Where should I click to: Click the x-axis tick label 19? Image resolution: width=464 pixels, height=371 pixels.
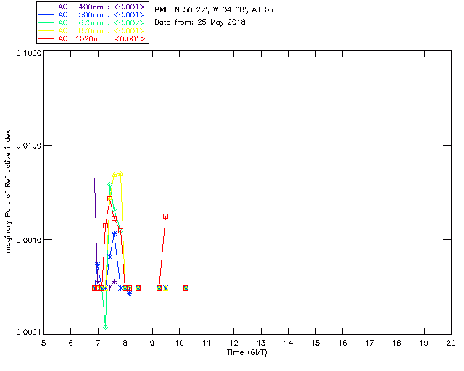[424, 343]
